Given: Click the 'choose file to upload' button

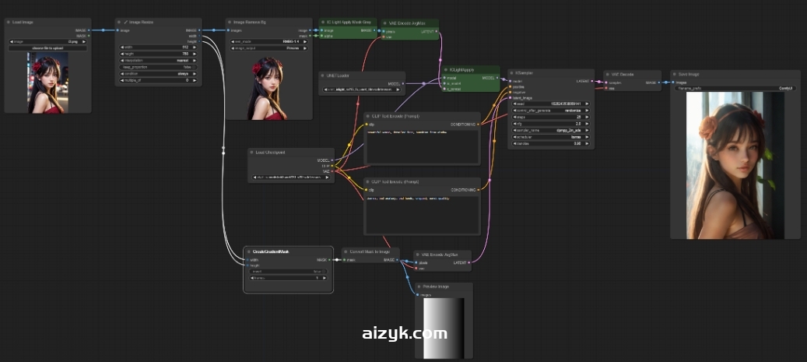Looking at the screenshot, I should (x=47, y=48).
